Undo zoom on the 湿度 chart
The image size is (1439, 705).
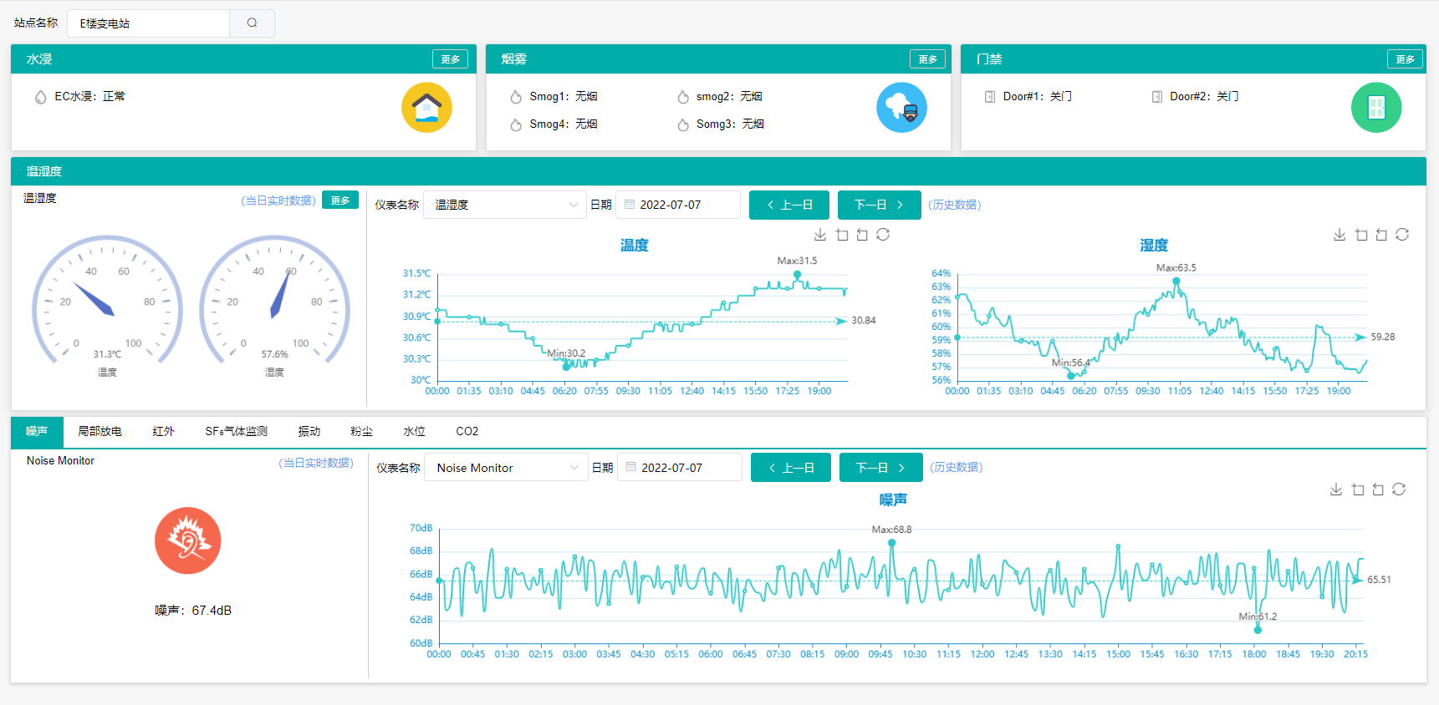click(x=1381, y=235)
